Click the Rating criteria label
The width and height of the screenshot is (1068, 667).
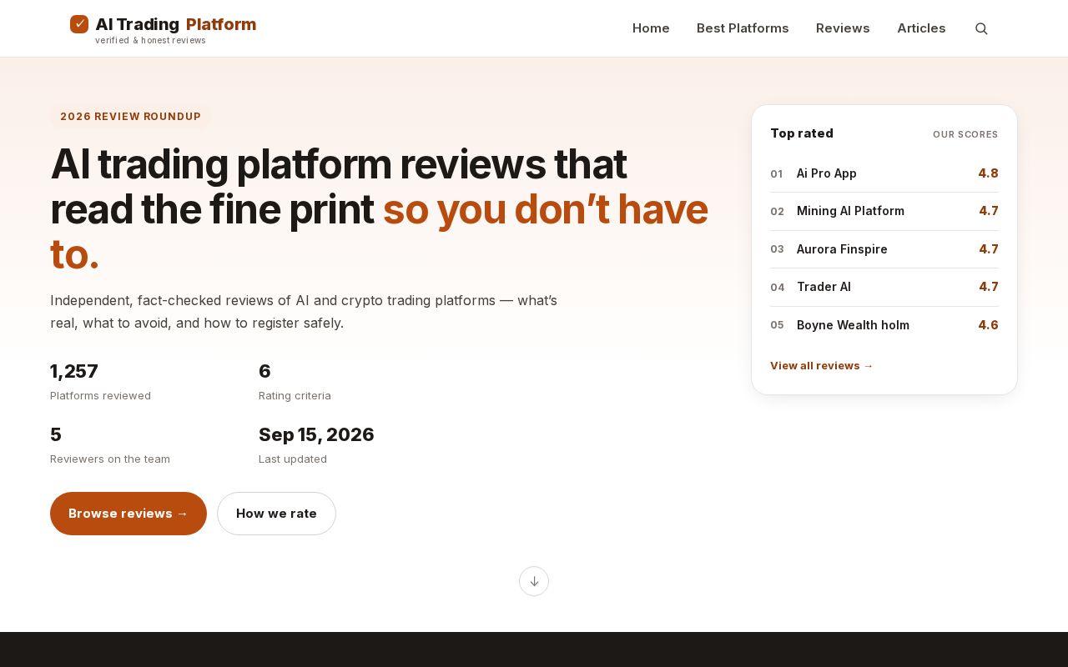(295, 396)
